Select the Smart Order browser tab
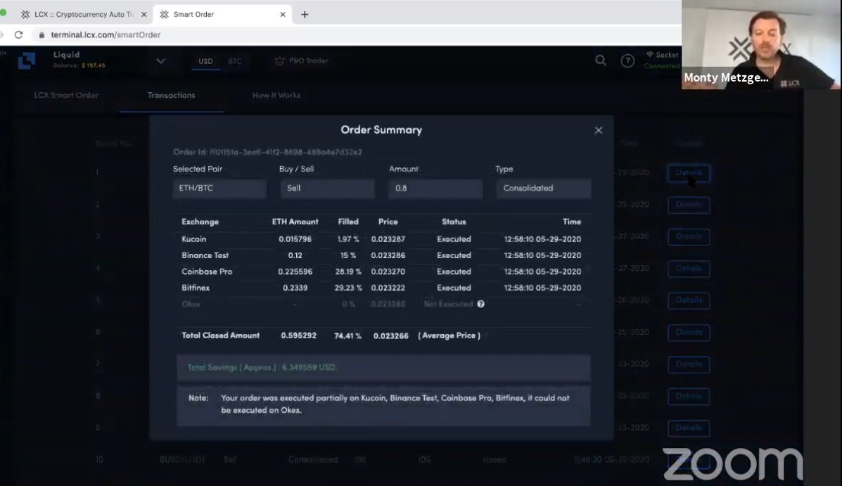Image resolution: width=842 pixels, height=486 pixels. 211,13
